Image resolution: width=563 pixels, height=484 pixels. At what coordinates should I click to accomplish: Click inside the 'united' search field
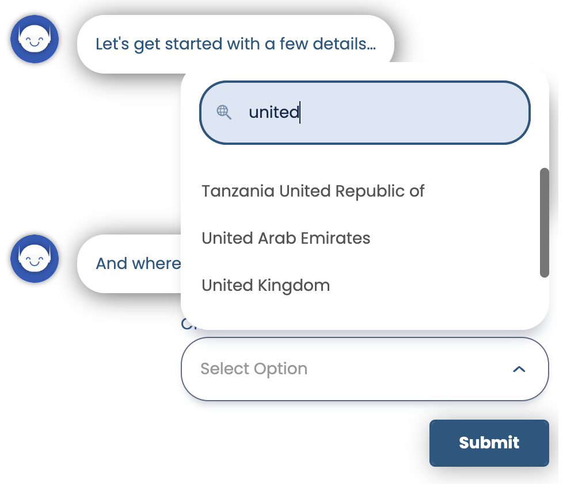tap(364, 113)
